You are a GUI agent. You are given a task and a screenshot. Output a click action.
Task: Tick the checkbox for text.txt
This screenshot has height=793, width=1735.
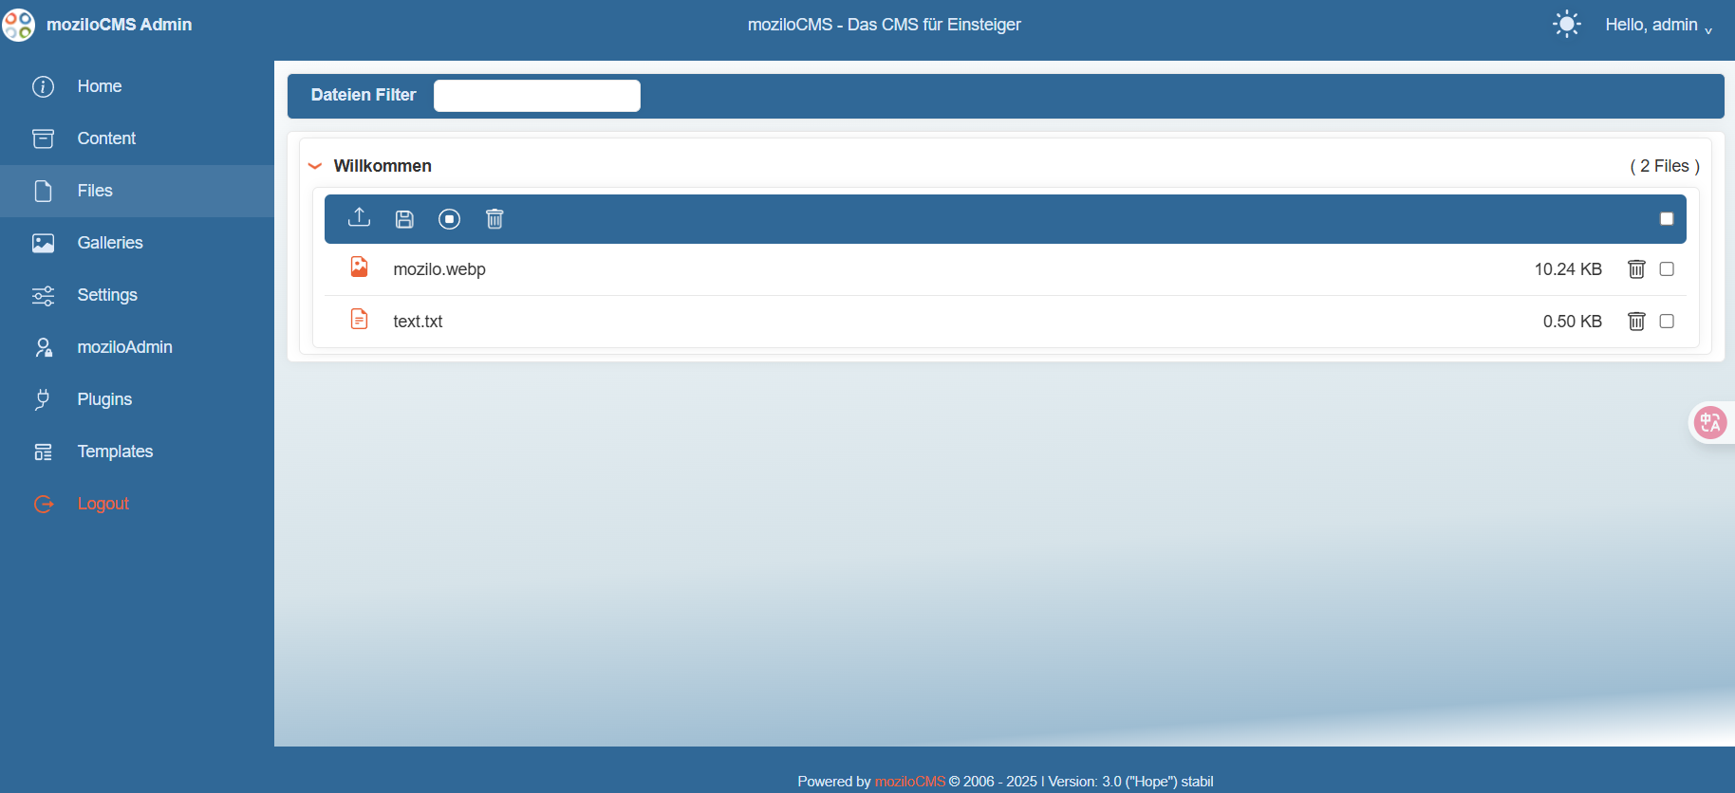tap(1667, 322)
